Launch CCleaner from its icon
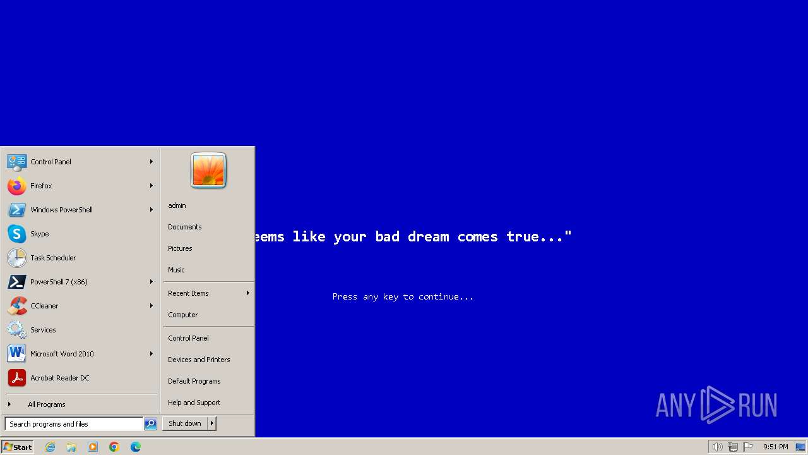The image size is (808, 455). coord(17,306)
